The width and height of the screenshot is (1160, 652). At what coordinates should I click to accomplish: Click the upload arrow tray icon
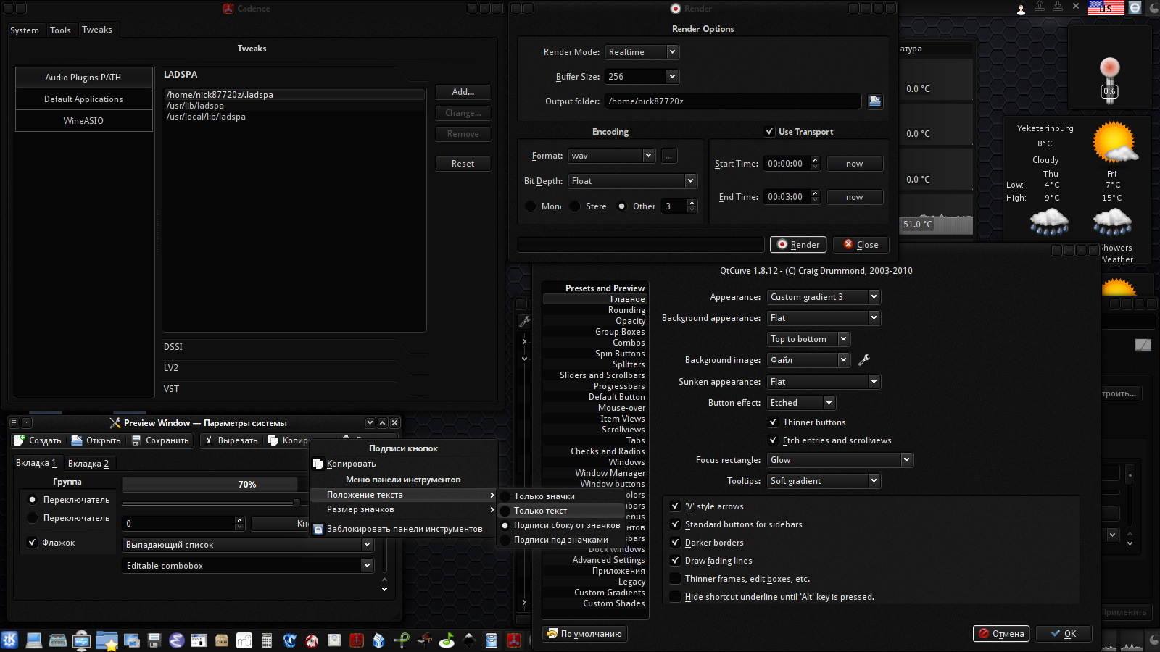click(1040, 7)
